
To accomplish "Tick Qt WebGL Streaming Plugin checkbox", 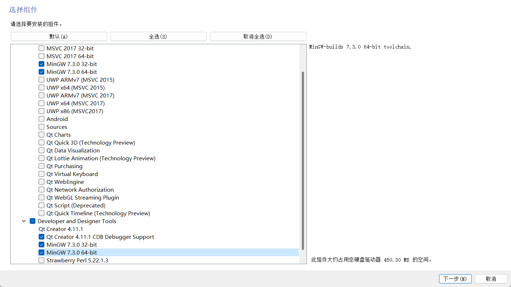I will (x=41, y=197).
